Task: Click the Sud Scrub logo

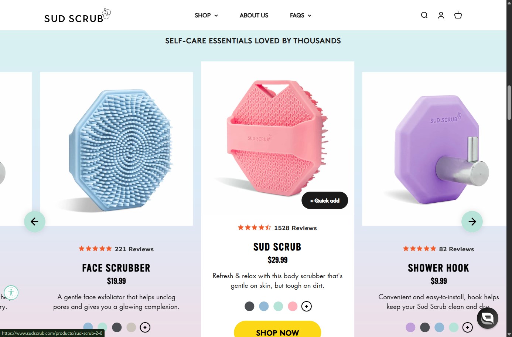Action: click(77, 16)
